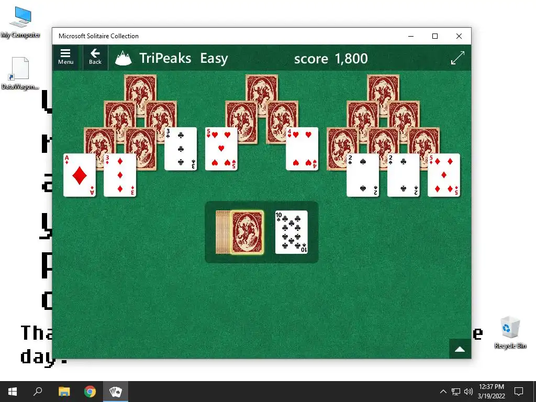This screenshot has height=402, width=536.
Task: Open the Recycle Bin desktop icon
Action: 510,332
